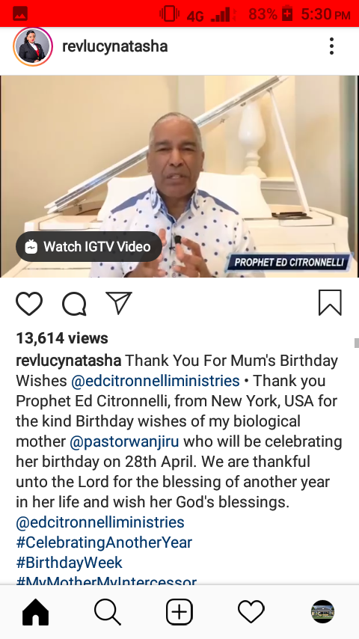Like the post with the heart icon
The image size is (359, 639).
tap(29, 304)
